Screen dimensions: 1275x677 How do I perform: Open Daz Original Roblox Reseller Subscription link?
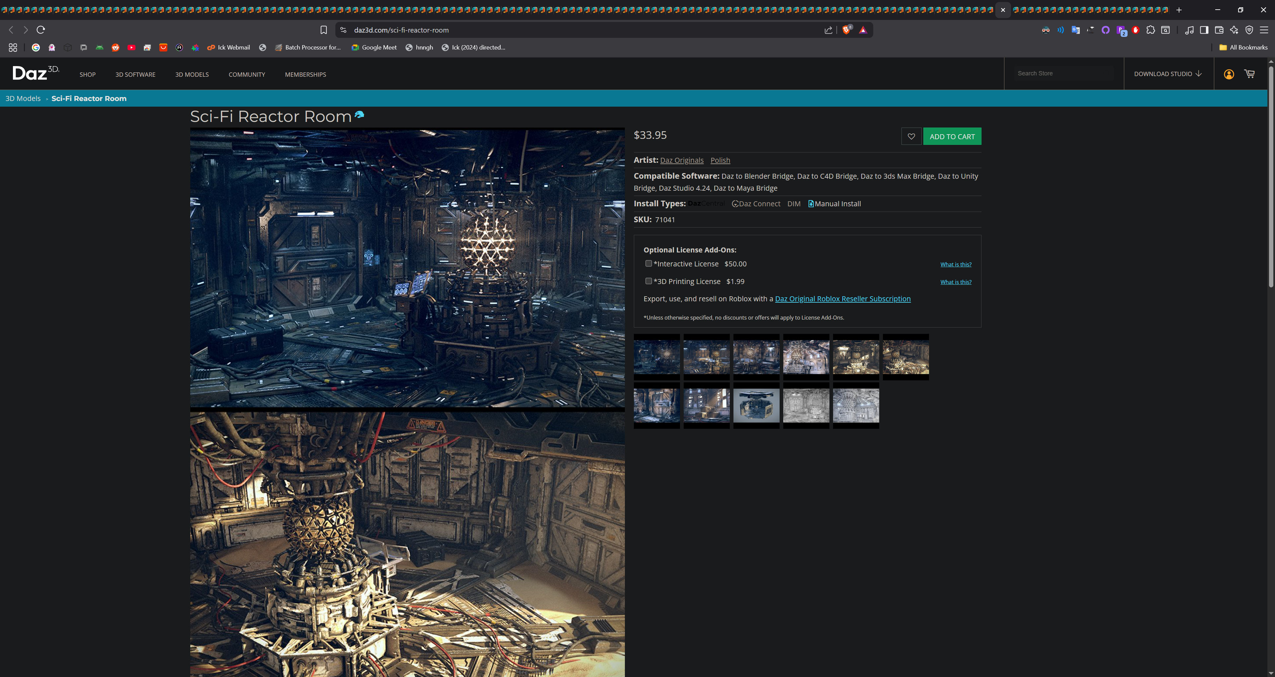pos(842,299)
